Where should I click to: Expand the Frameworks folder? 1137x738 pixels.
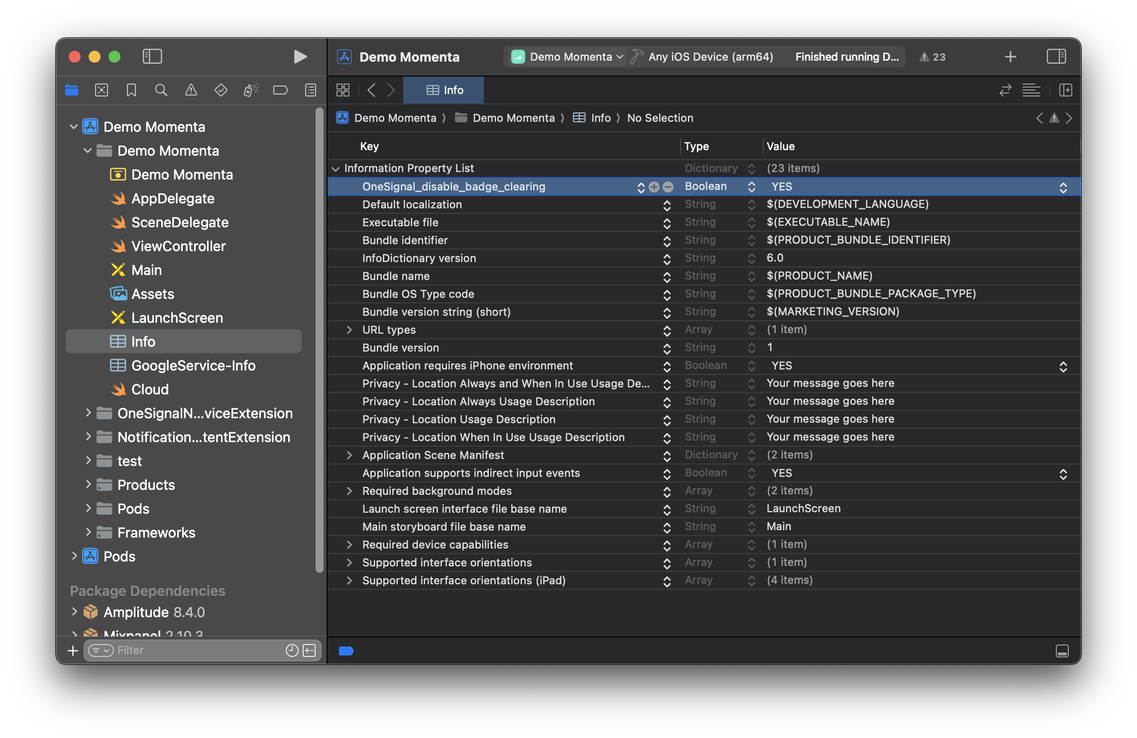point(88,533)
